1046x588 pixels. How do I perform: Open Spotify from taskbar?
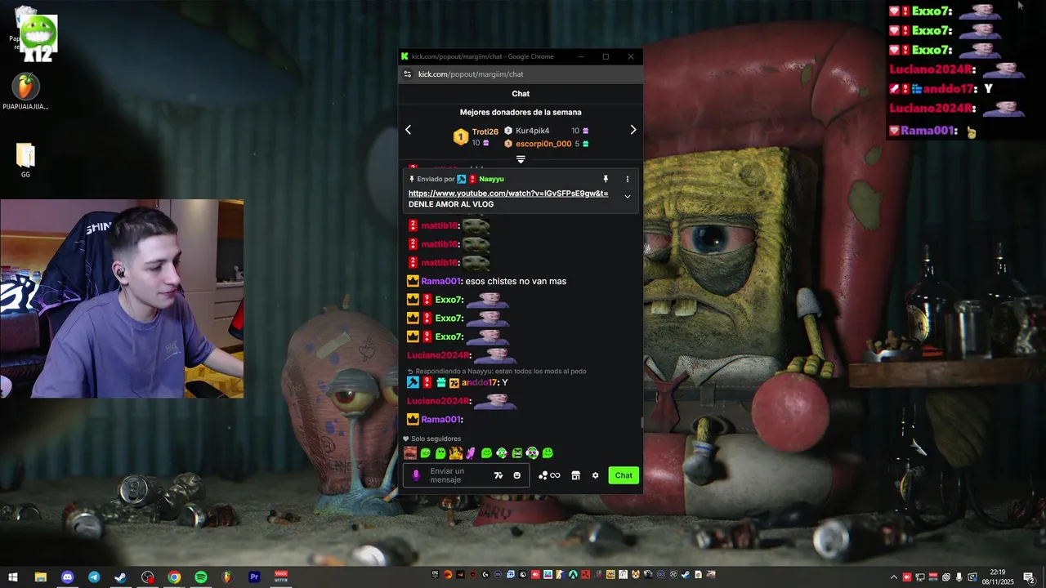click(201, 577)
